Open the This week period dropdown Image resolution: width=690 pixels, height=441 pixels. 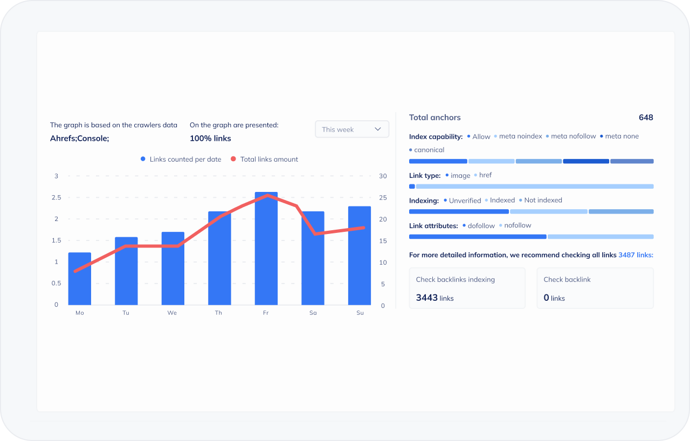tap(352, 129)
